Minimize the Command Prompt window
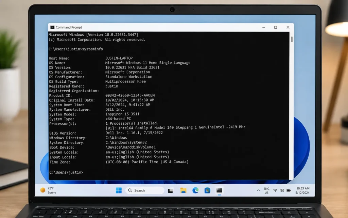Screen dimensions: 348x218 264,27
